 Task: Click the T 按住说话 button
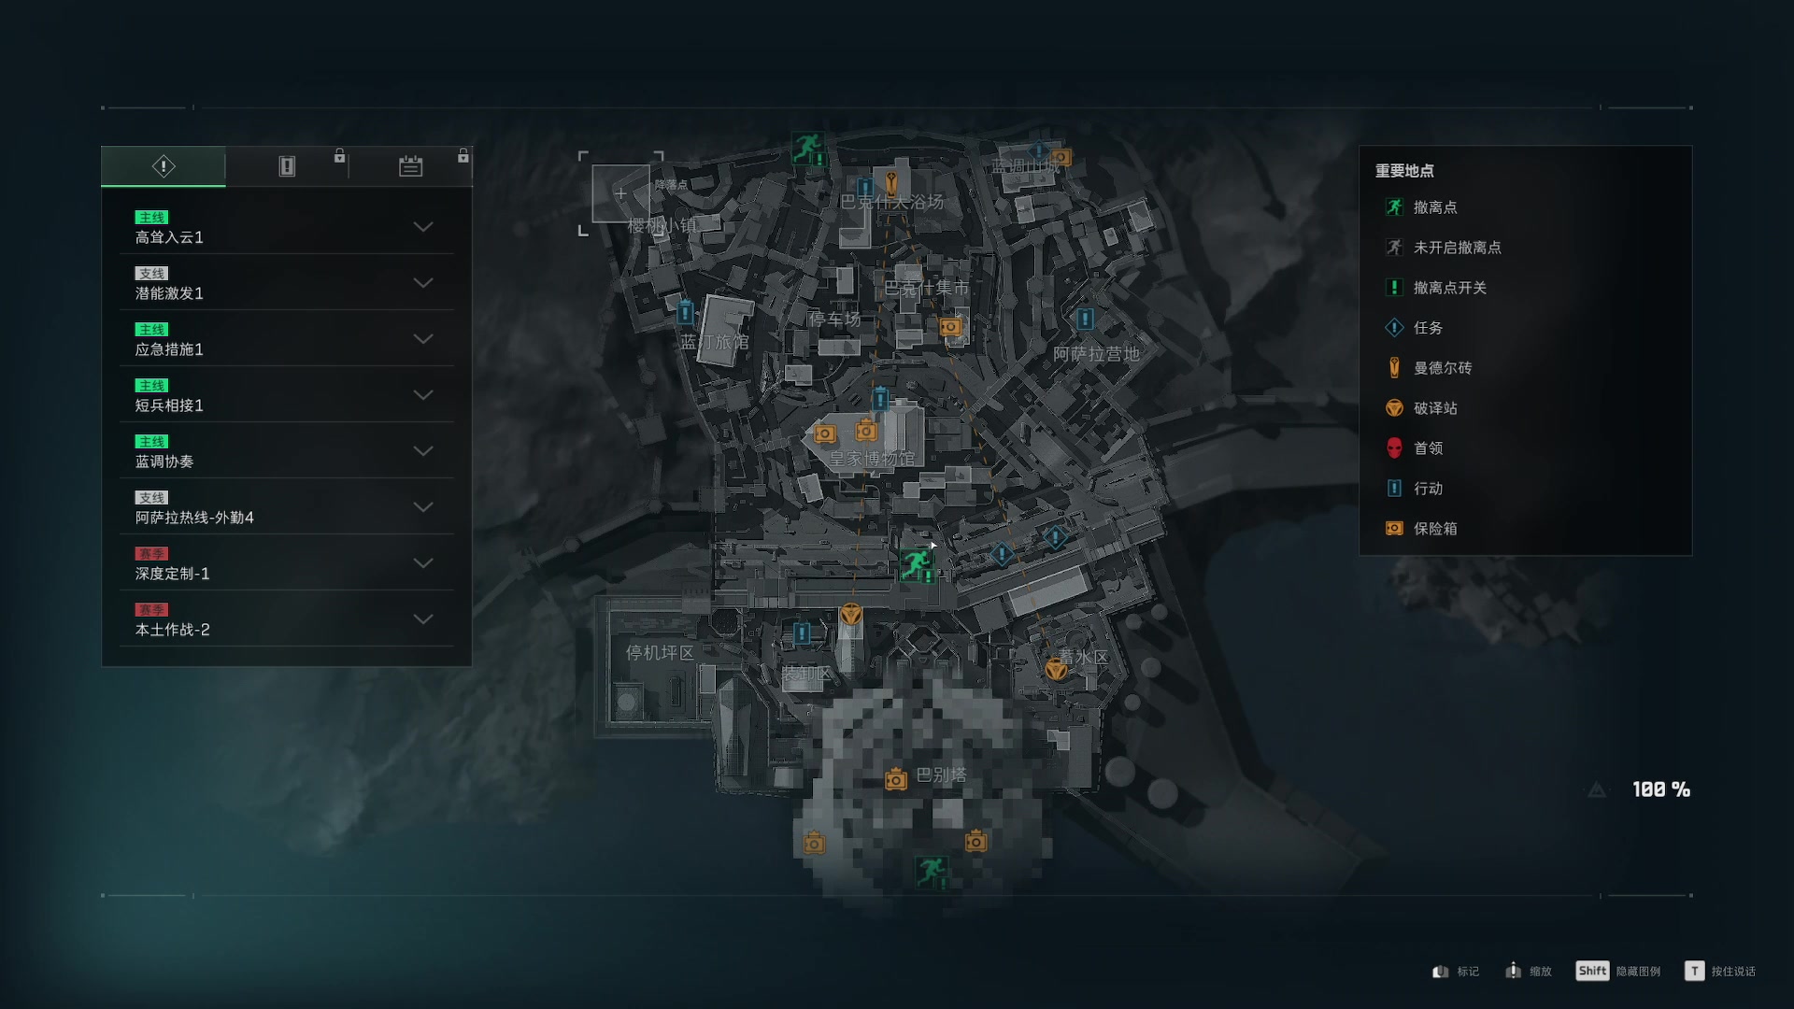pos(1720,972)
